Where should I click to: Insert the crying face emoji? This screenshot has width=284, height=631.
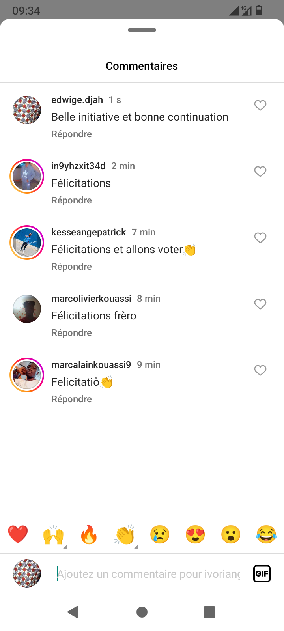click(160, 535)
